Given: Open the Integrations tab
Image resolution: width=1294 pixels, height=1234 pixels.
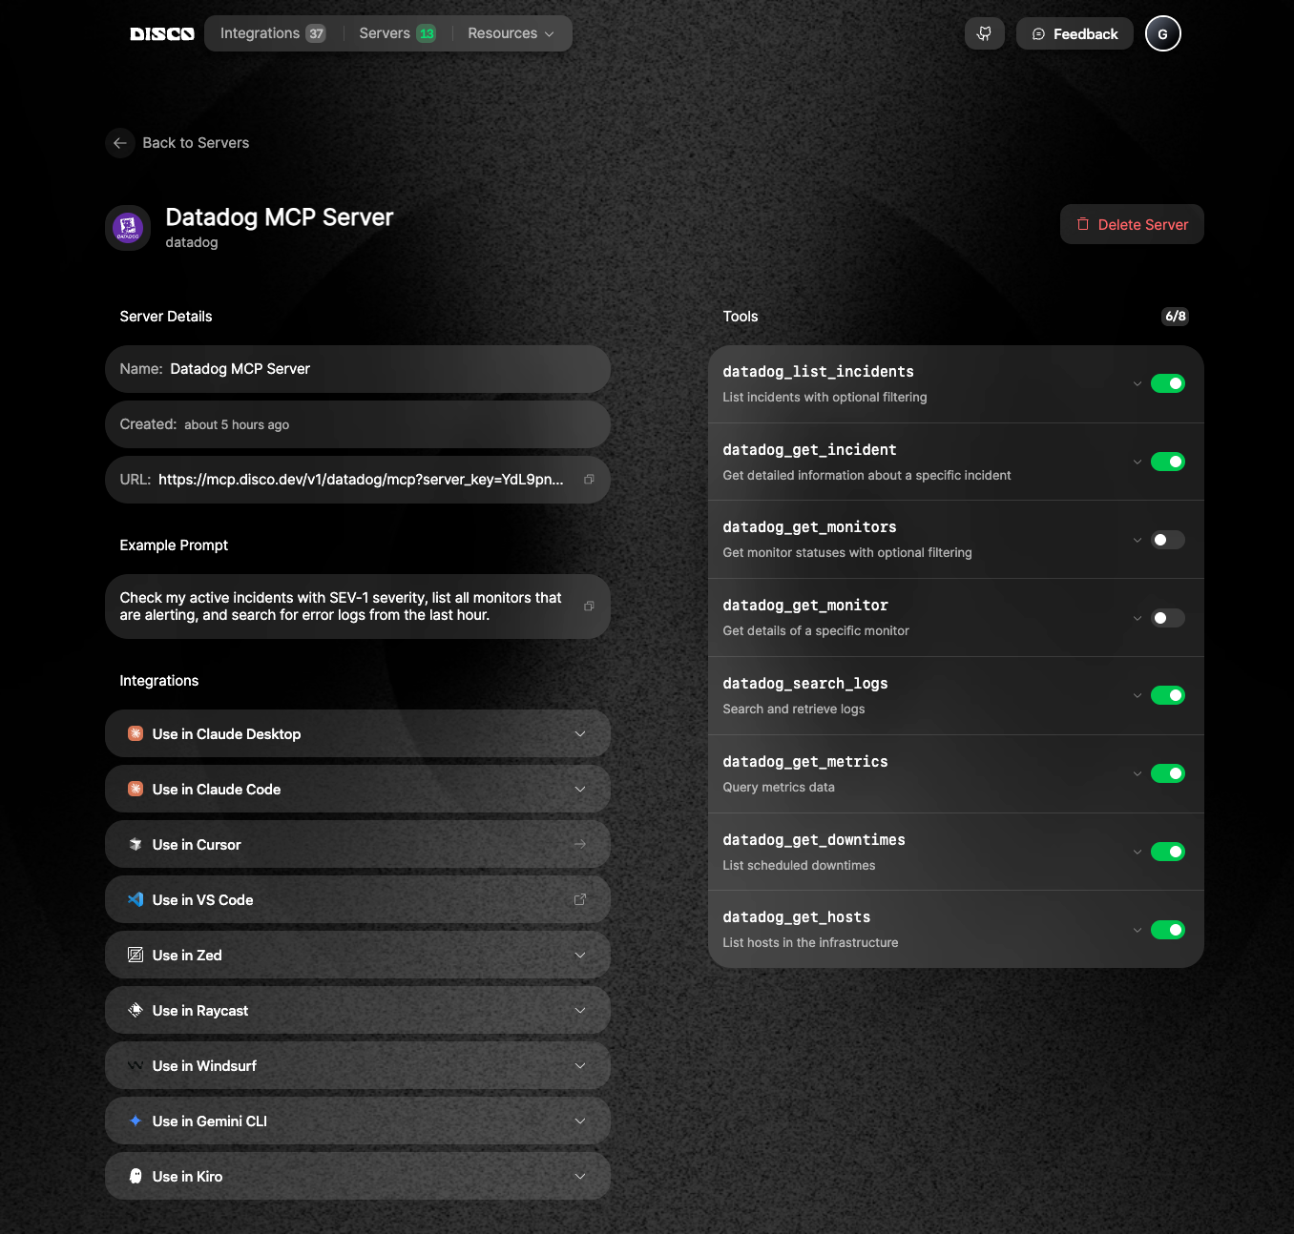Looking at the screenshot, I should click(273, 33).
